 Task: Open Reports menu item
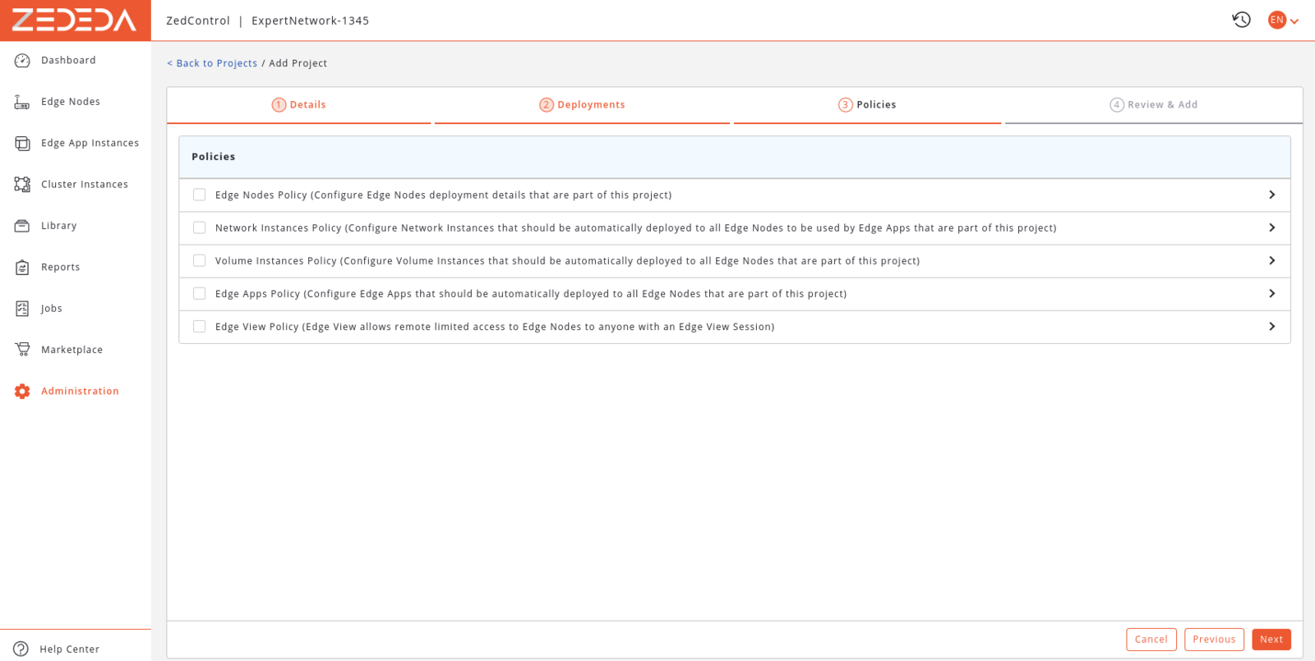(x=61, y=267)
